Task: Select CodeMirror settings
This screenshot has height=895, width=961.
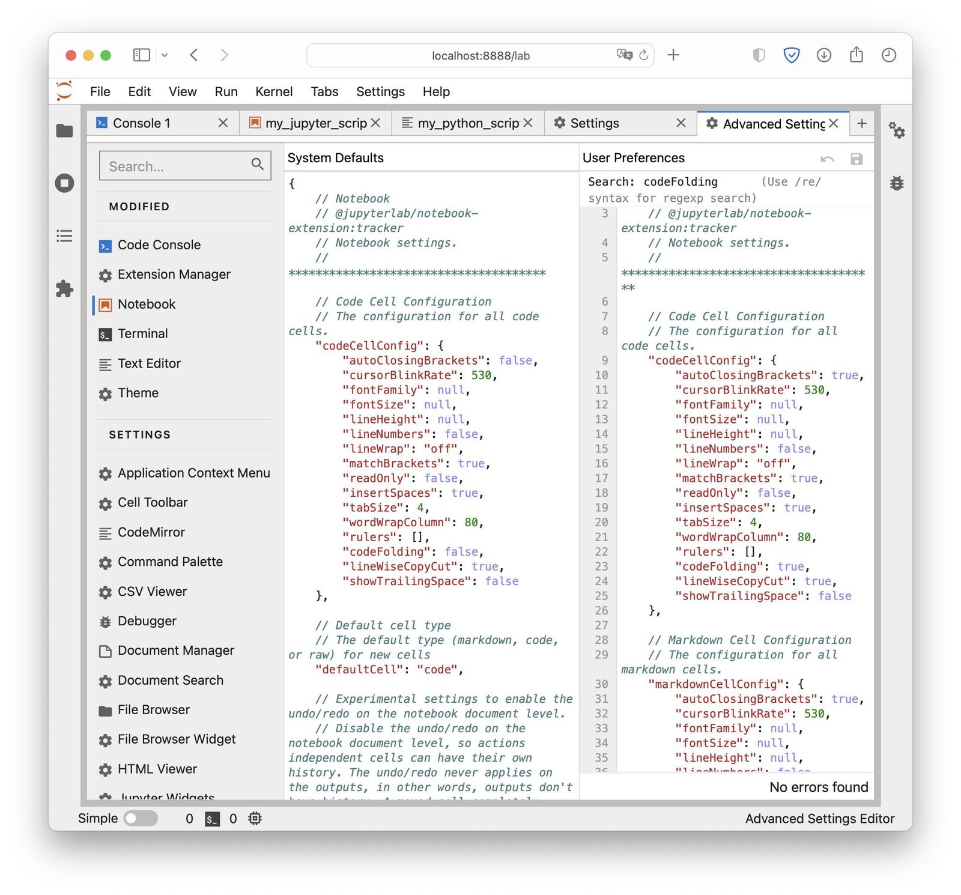Action: 151,533
